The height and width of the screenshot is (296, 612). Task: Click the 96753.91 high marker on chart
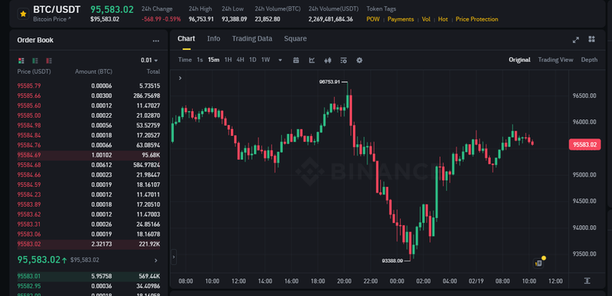tap(329, 82)
